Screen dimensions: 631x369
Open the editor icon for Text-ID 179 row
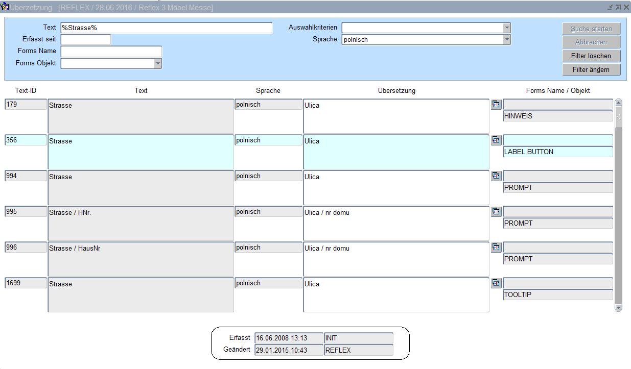(x=496, y=104)
